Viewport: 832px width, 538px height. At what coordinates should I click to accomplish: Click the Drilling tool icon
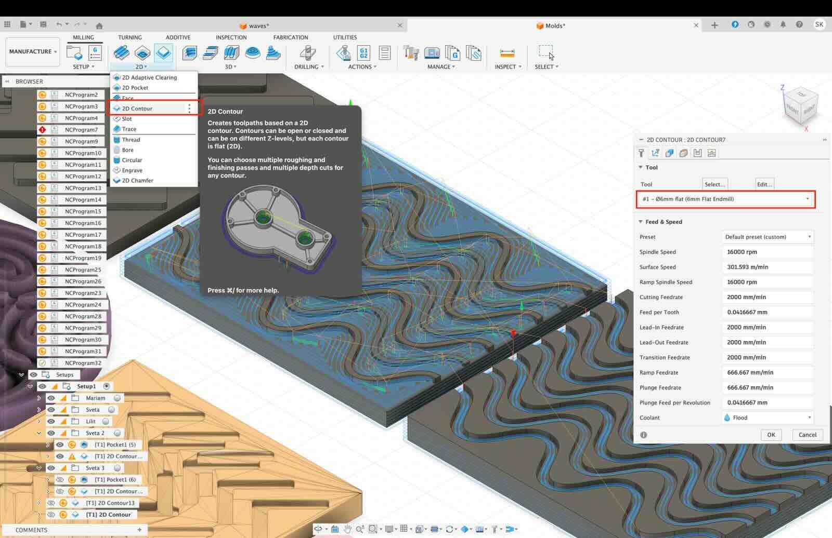point(308,53)
